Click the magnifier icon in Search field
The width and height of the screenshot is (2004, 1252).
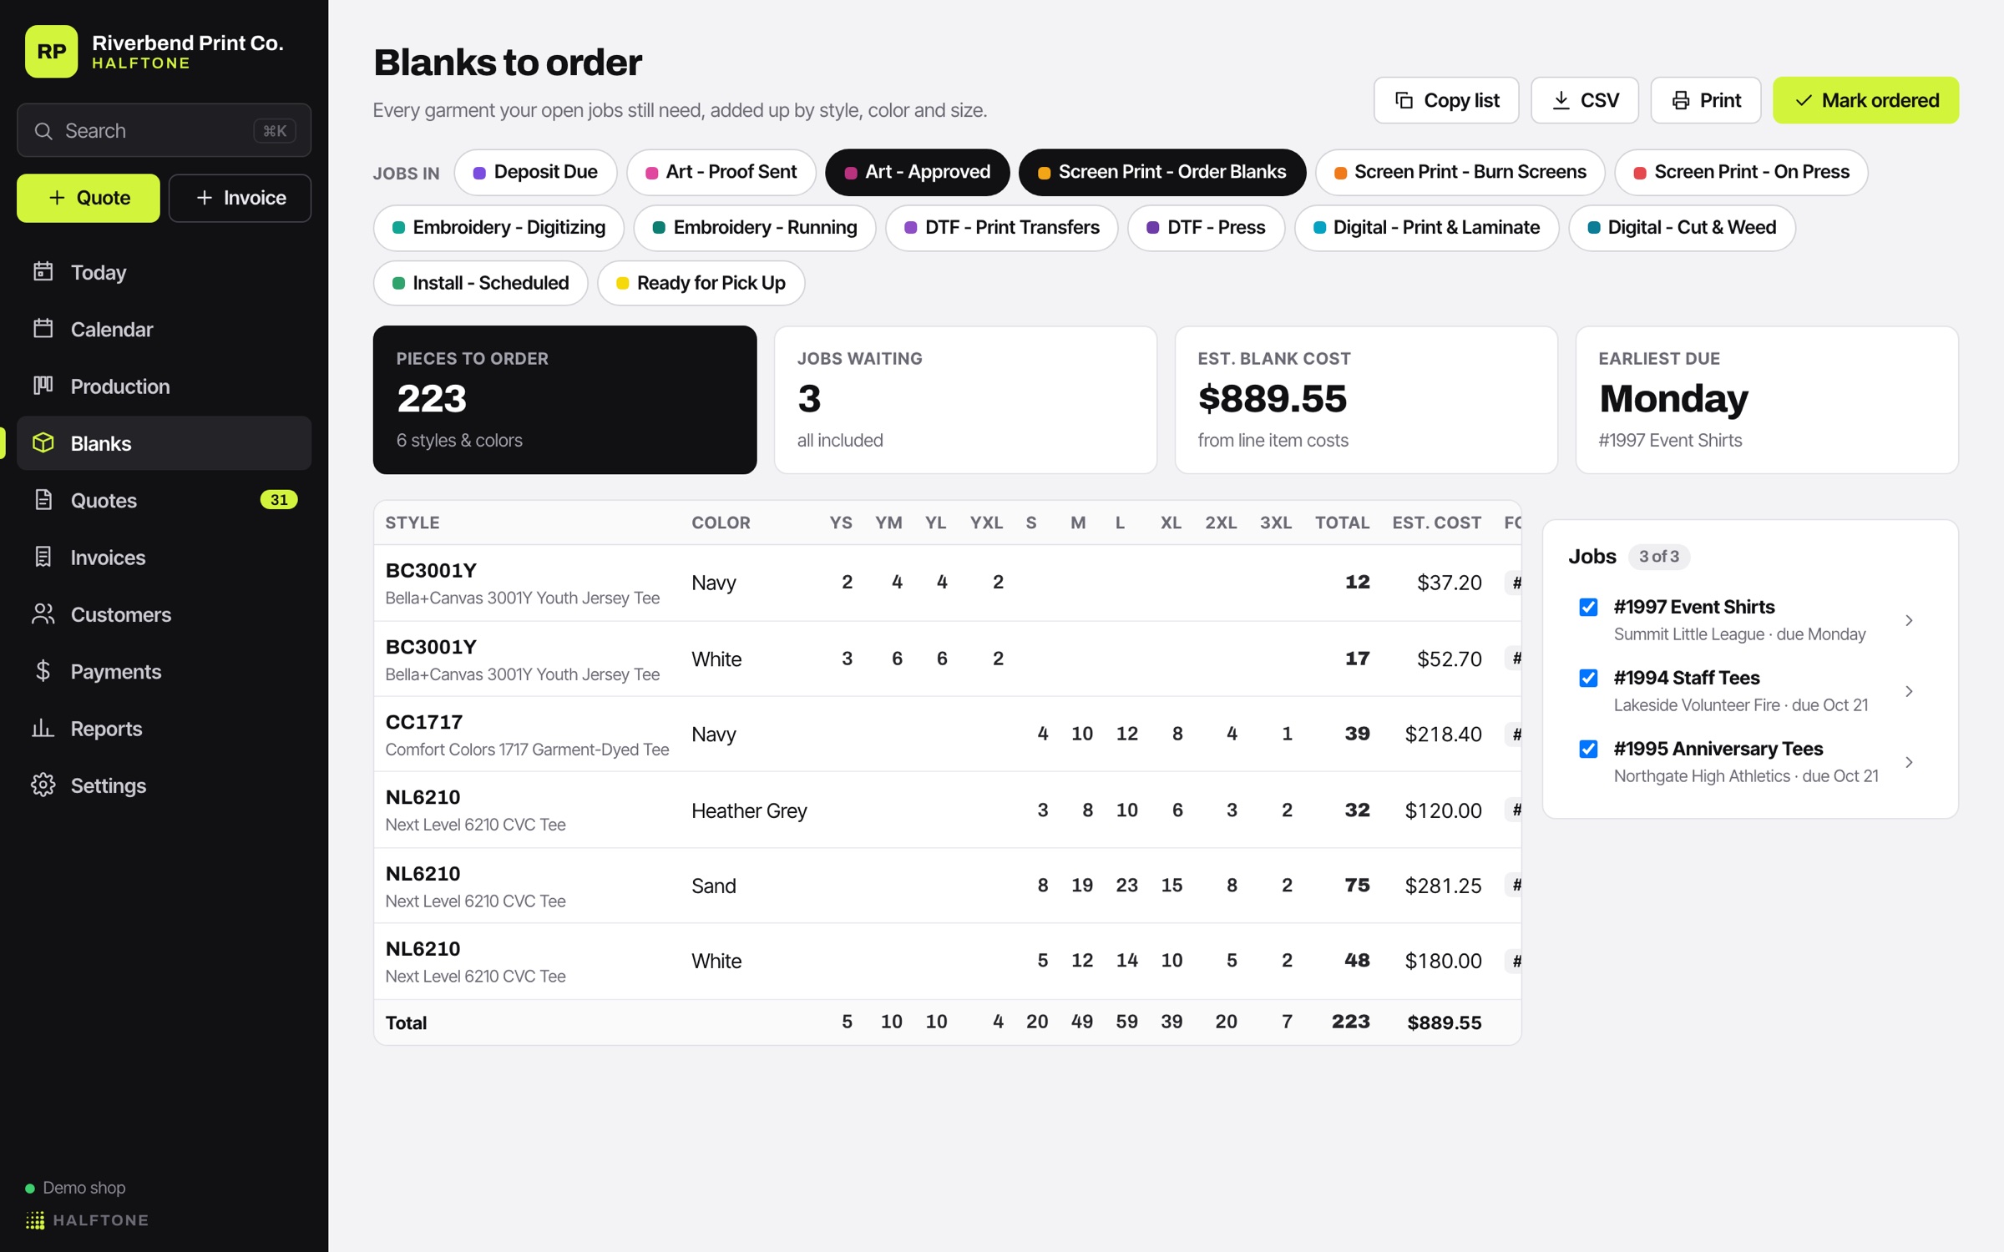pyautogui.click(x=43, y=131)
